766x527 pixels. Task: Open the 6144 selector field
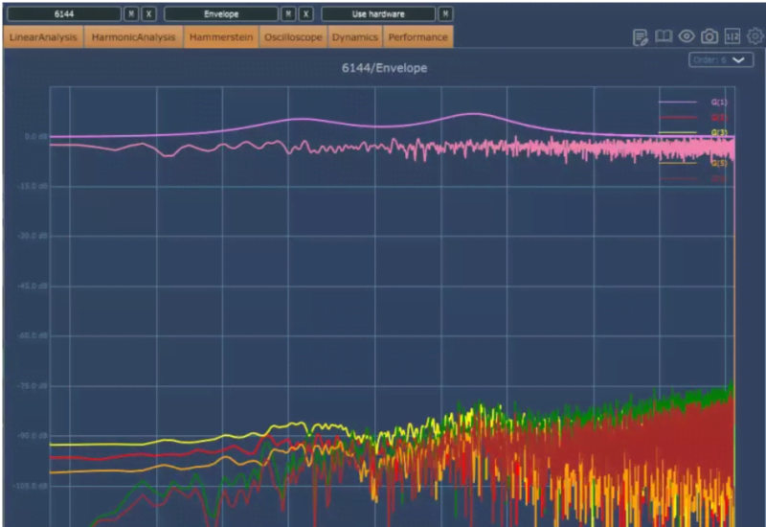(63, 14)
